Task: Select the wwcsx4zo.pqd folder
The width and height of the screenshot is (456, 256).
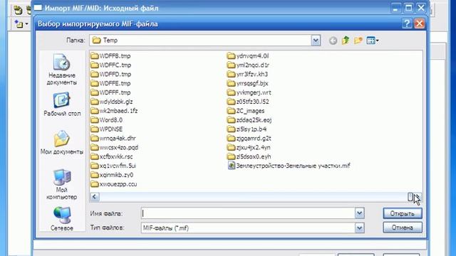Action: click(115, 147)
